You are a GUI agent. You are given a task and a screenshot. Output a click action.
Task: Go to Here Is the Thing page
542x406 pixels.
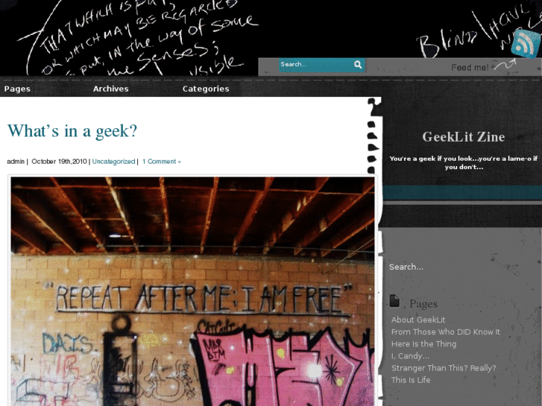[423, 344]
